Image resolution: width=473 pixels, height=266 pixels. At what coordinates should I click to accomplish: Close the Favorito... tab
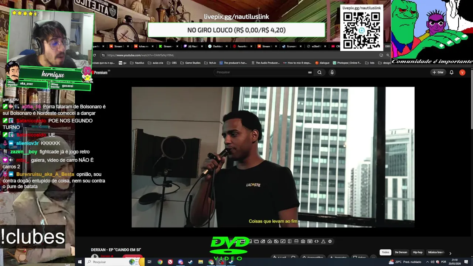pos(251,46)
